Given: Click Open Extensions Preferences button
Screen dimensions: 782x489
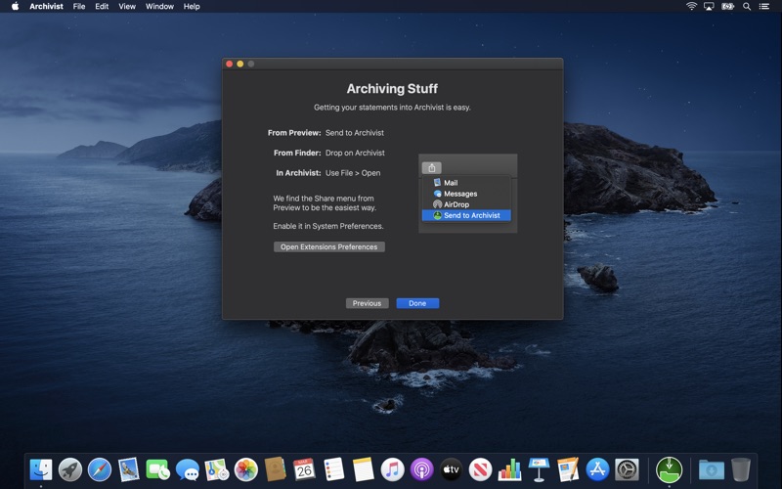Looking at the screenshot, I should tap(329, 247).
